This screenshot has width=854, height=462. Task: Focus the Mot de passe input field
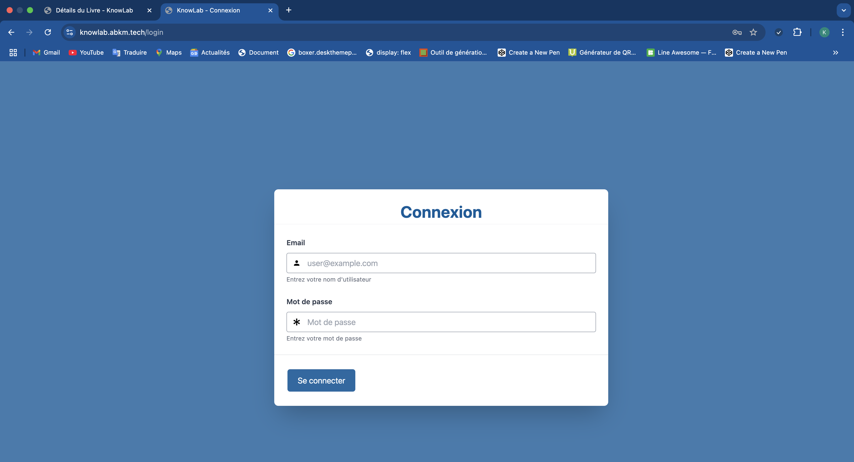[441, 322]
